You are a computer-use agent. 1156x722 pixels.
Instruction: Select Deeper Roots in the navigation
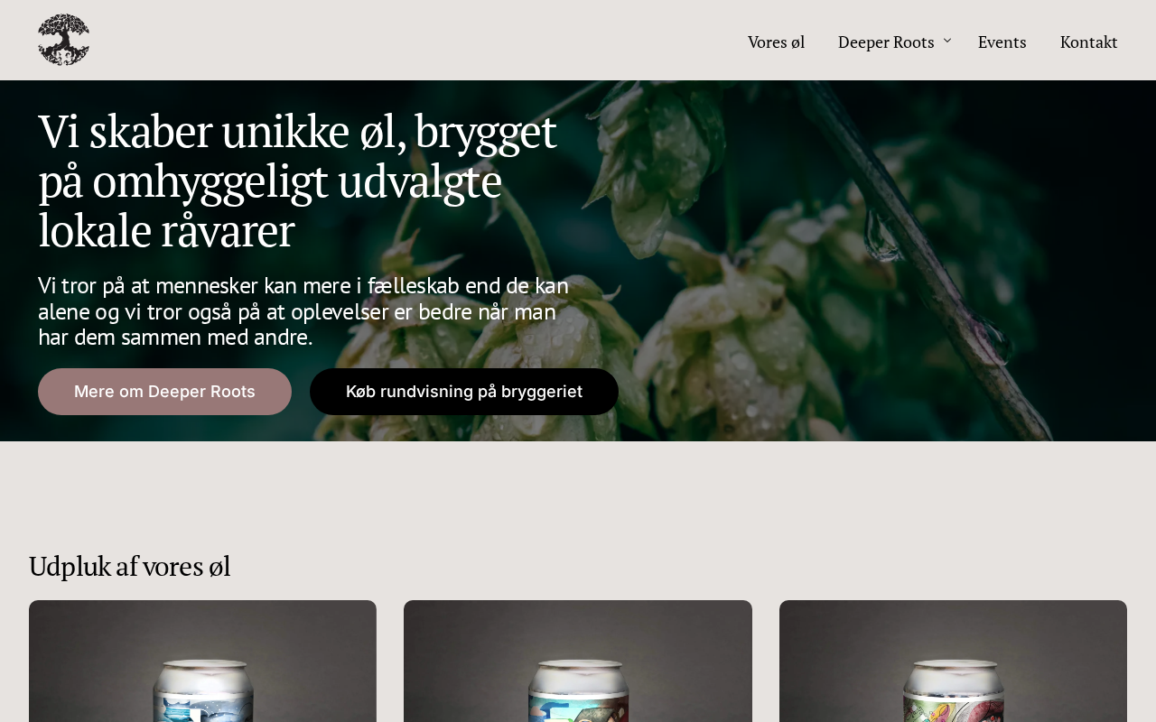click(x=886, y=42)
